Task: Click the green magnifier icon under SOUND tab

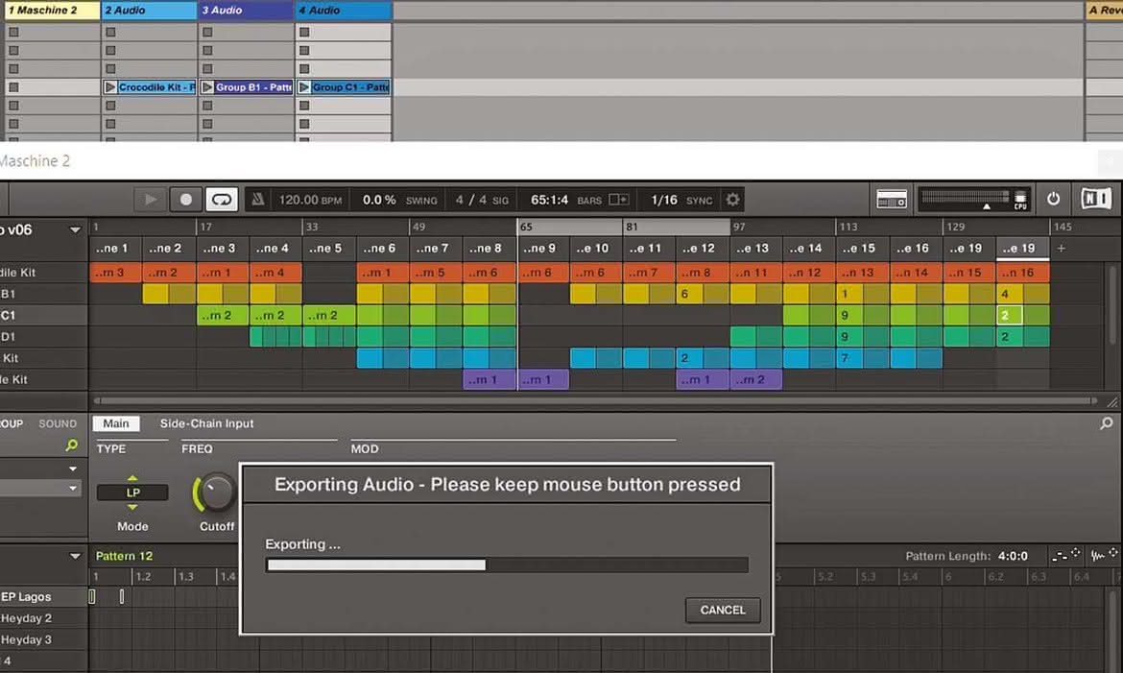Action: pyautogui.click(x=71, y=445)
